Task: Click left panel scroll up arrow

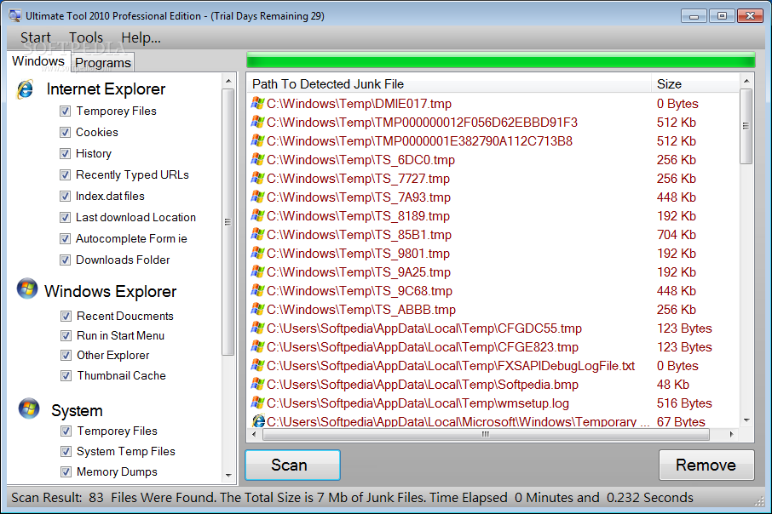Action: (228, 81)
